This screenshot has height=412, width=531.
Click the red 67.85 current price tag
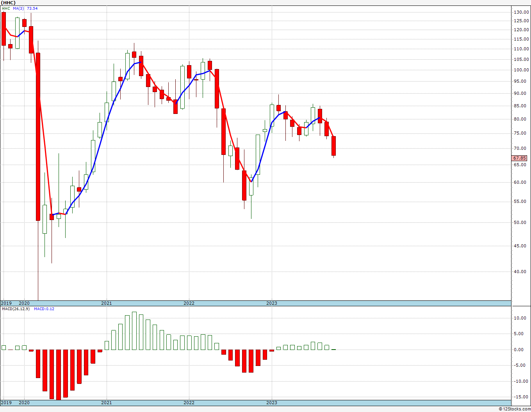point(520,158)
